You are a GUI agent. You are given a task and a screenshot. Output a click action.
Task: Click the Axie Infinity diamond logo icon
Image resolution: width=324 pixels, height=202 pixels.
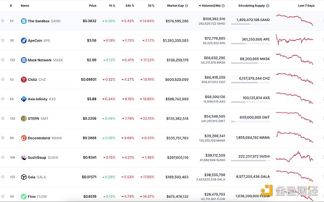(24, 99)
